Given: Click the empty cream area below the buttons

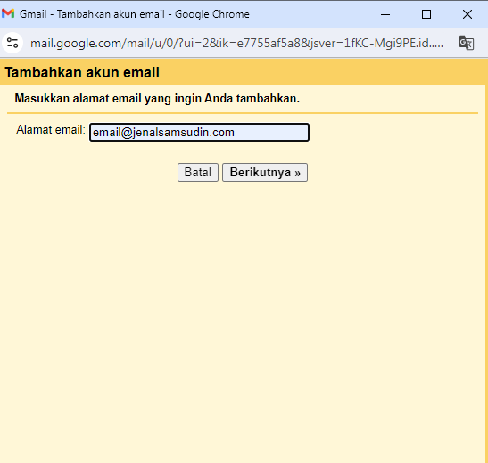Looking at the screenshot, I should (x=243, y=311).
